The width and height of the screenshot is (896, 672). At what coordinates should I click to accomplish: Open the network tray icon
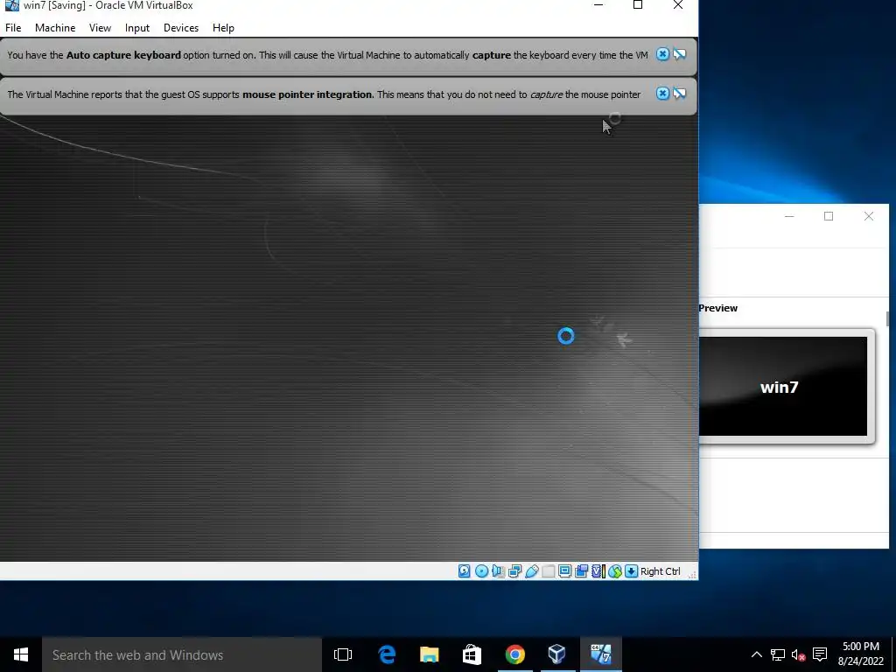[777, 654]
